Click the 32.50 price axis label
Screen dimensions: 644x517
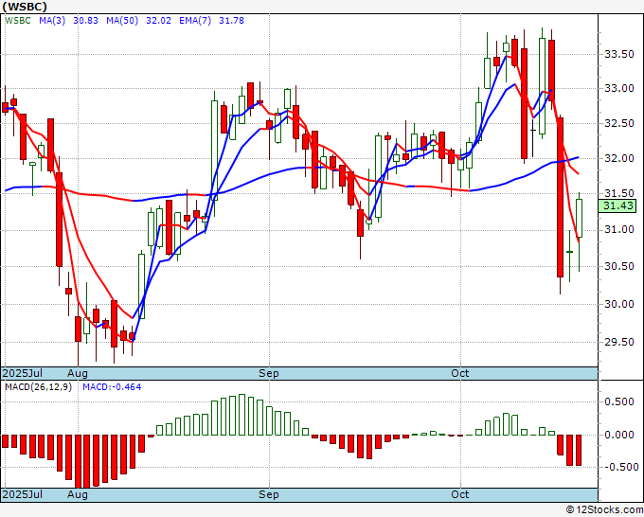[x=619, y=123]
